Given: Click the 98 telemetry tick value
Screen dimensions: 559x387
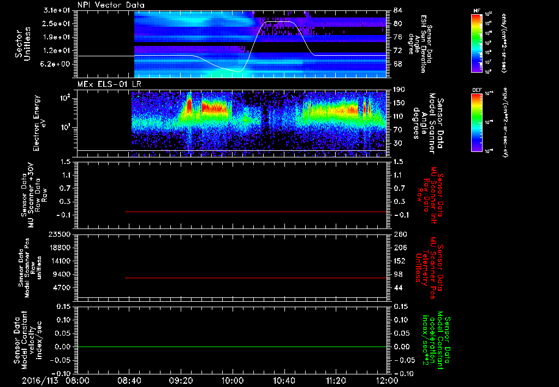Looking at the screenshot, I should coord(398,274).
